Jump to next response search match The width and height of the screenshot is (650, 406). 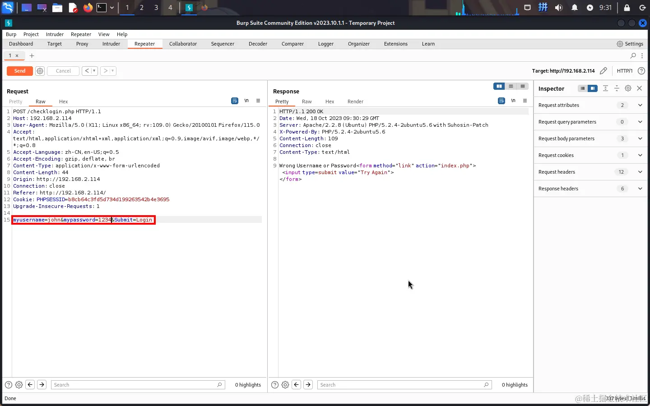[308, 385]
